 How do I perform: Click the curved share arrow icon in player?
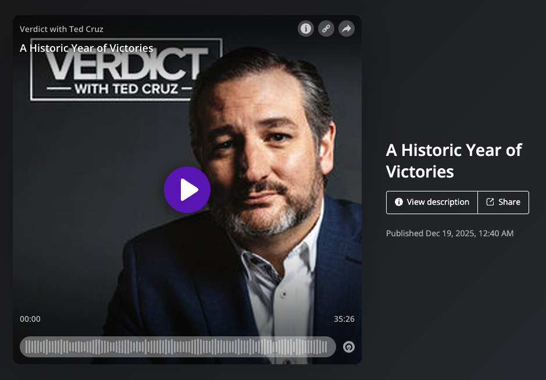click(x=347, y=29)
